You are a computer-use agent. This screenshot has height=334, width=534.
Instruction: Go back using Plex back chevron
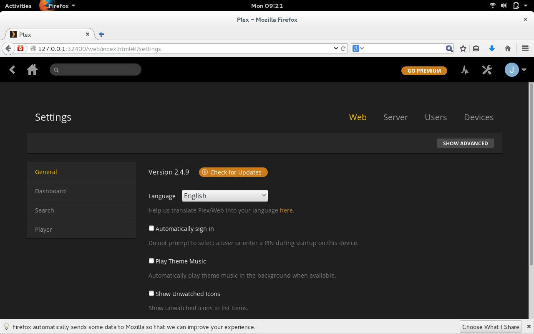click(x=13, y=70)
